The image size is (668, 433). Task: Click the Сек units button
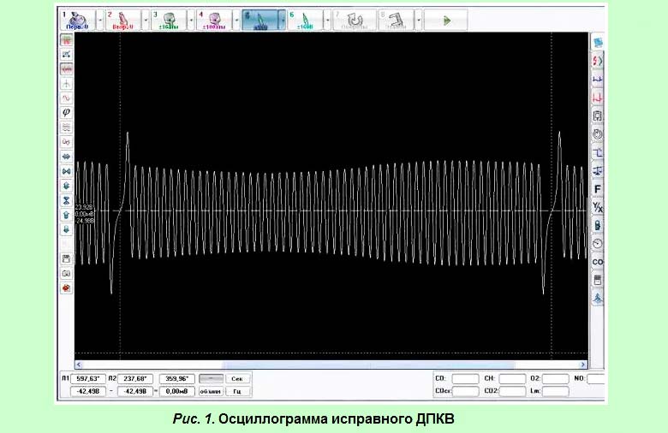pyautogui.click(x=236, y=378)
